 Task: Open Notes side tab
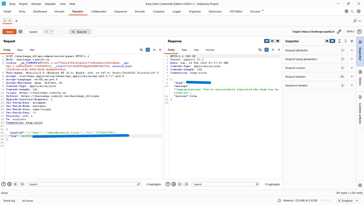pos(360,78)
